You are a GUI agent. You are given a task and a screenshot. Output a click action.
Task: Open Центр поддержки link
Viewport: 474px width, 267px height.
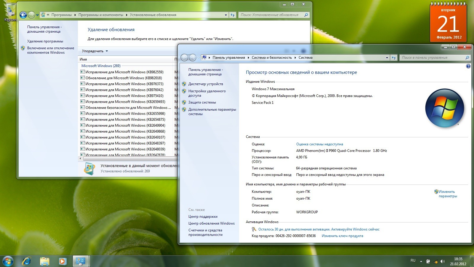pyautogui.click(x=203, y=217)
